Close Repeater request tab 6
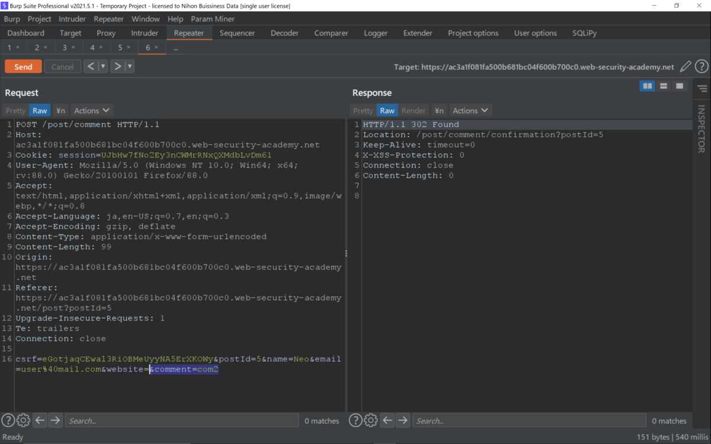Screen dimensions: 711x444 (x=156, y=47)
